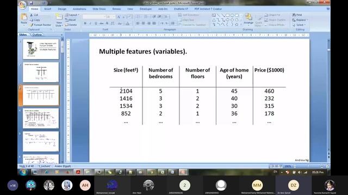Toggle Bold formatting

click(85, 23)
